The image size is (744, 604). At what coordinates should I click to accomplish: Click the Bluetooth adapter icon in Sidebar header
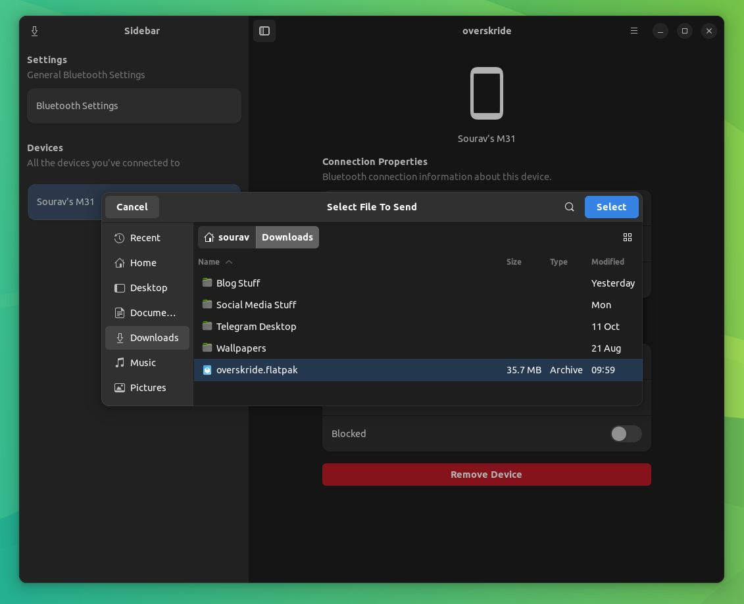34,30
